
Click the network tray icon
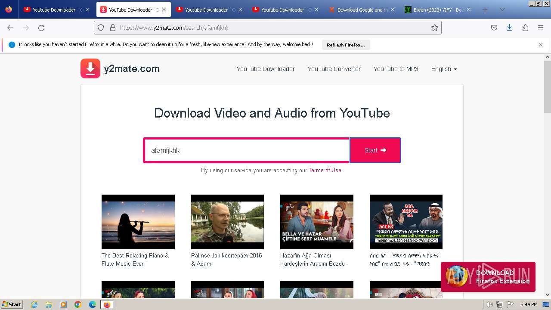click(x=499, y=304)
